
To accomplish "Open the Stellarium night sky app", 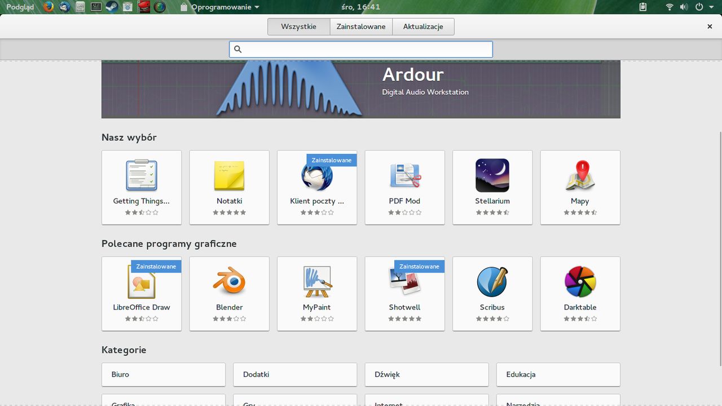I will coord(492,187).
